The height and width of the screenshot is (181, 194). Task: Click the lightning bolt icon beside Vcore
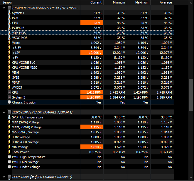9,43
